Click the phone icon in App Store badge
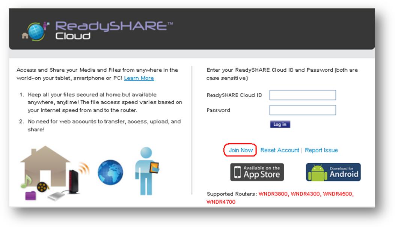This screenshot has width=395, height=227. 237,172
